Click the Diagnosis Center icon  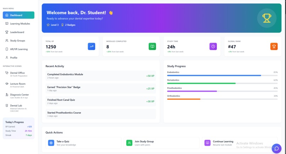point(7,95)
